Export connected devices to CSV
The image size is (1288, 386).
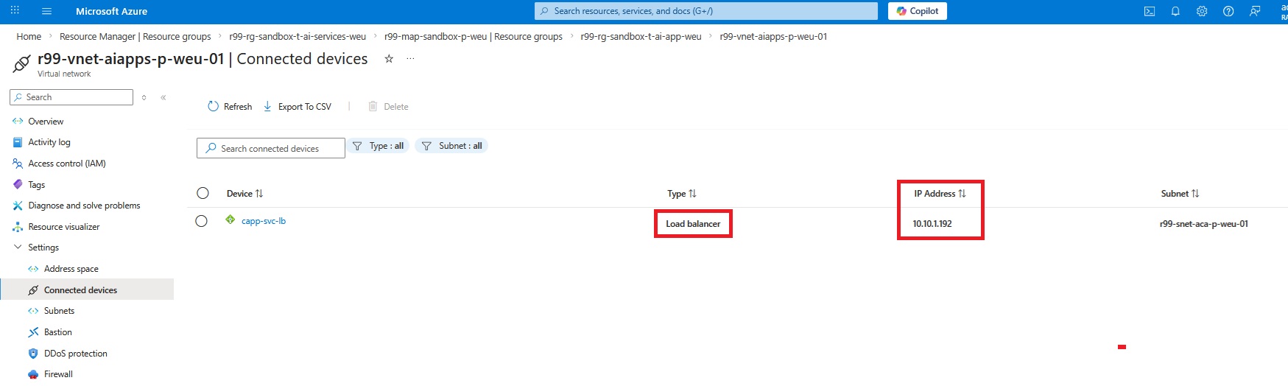point(298,107)
